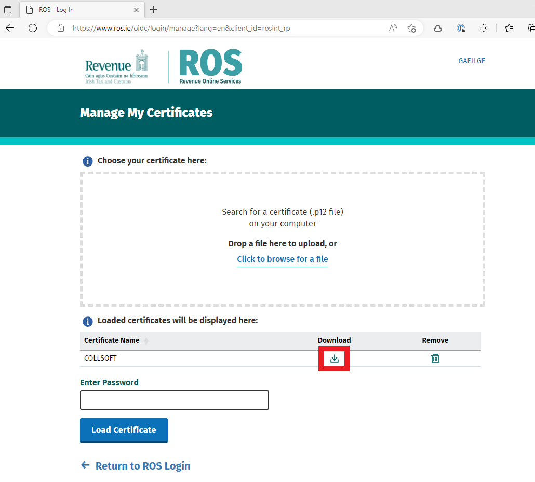The height and width of the screenshot is (482, 535).
Task: Go back using the browser back arrow
Action: [x=10, y=28]
